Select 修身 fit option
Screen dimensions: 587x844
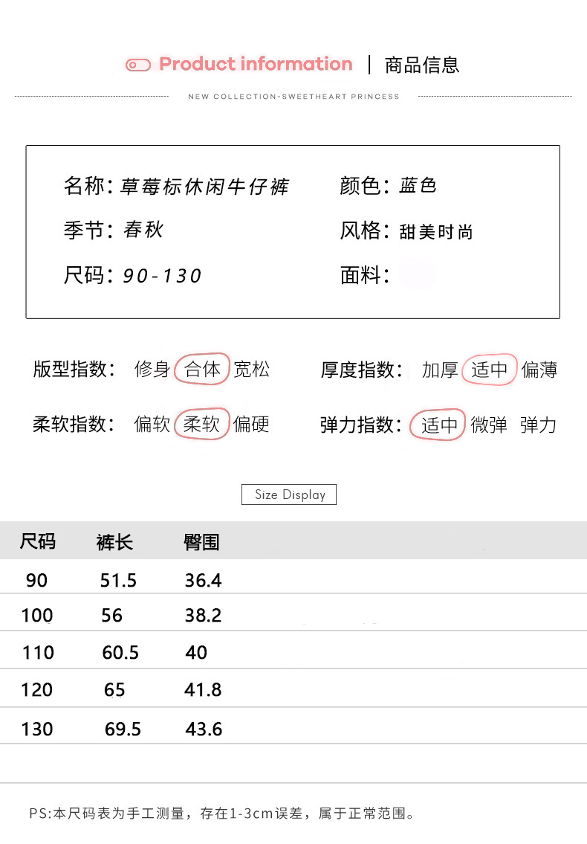[x=152, y=369]
